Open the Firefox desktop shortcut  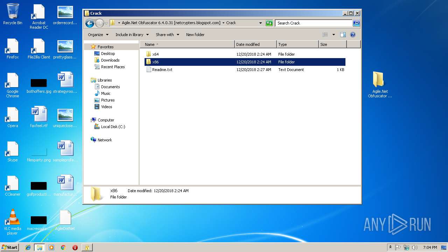coord(13,48)
